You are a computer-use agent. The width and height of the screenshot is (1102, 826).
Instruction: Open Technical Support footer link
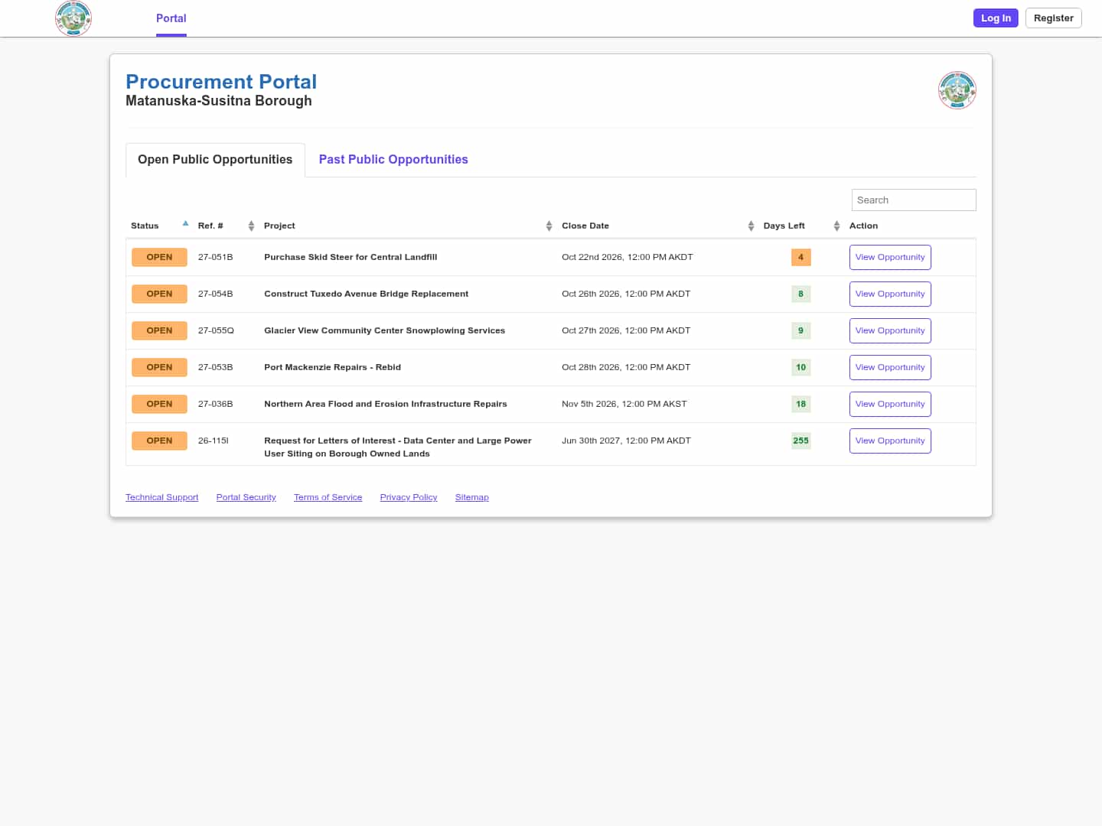pos(161,497)
